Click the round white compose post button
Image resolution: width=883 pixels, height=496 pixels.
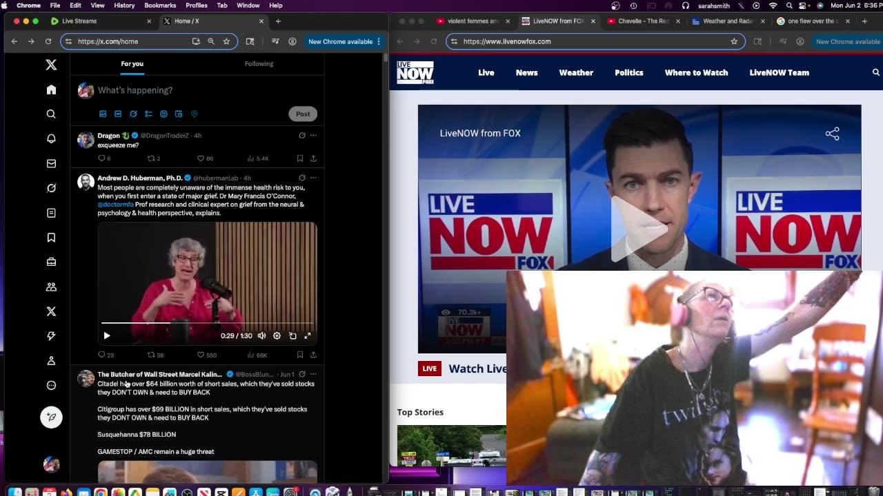point(51,417)
